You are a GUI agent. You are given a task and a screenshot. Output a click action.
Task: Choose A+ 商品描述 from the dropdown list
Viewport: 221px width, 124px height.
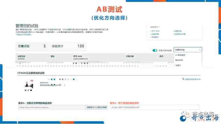(180, 55)
